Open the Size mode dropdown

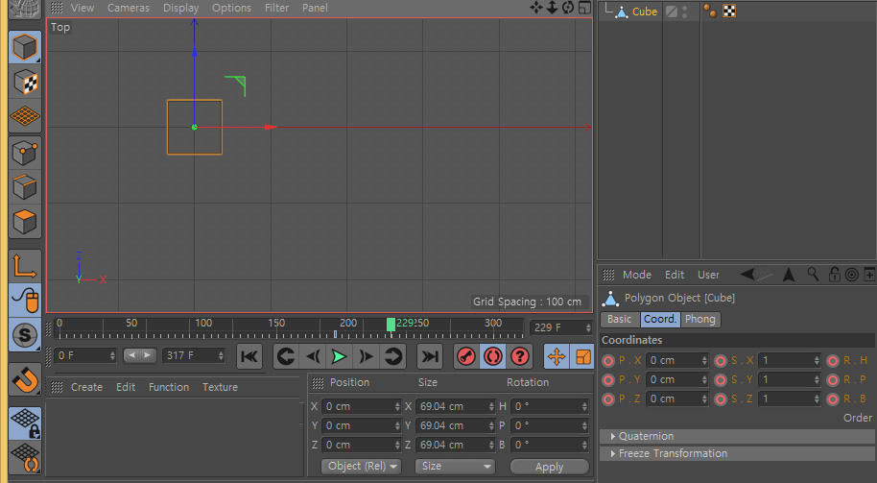coord(455,467)
